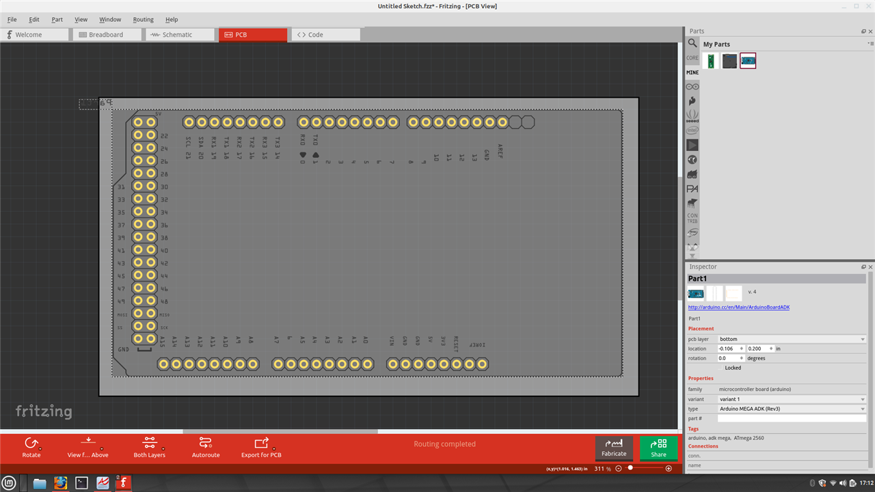The image size is (875, 492).
Task: Select the PCB tab
Action: [x=253, y=34]
